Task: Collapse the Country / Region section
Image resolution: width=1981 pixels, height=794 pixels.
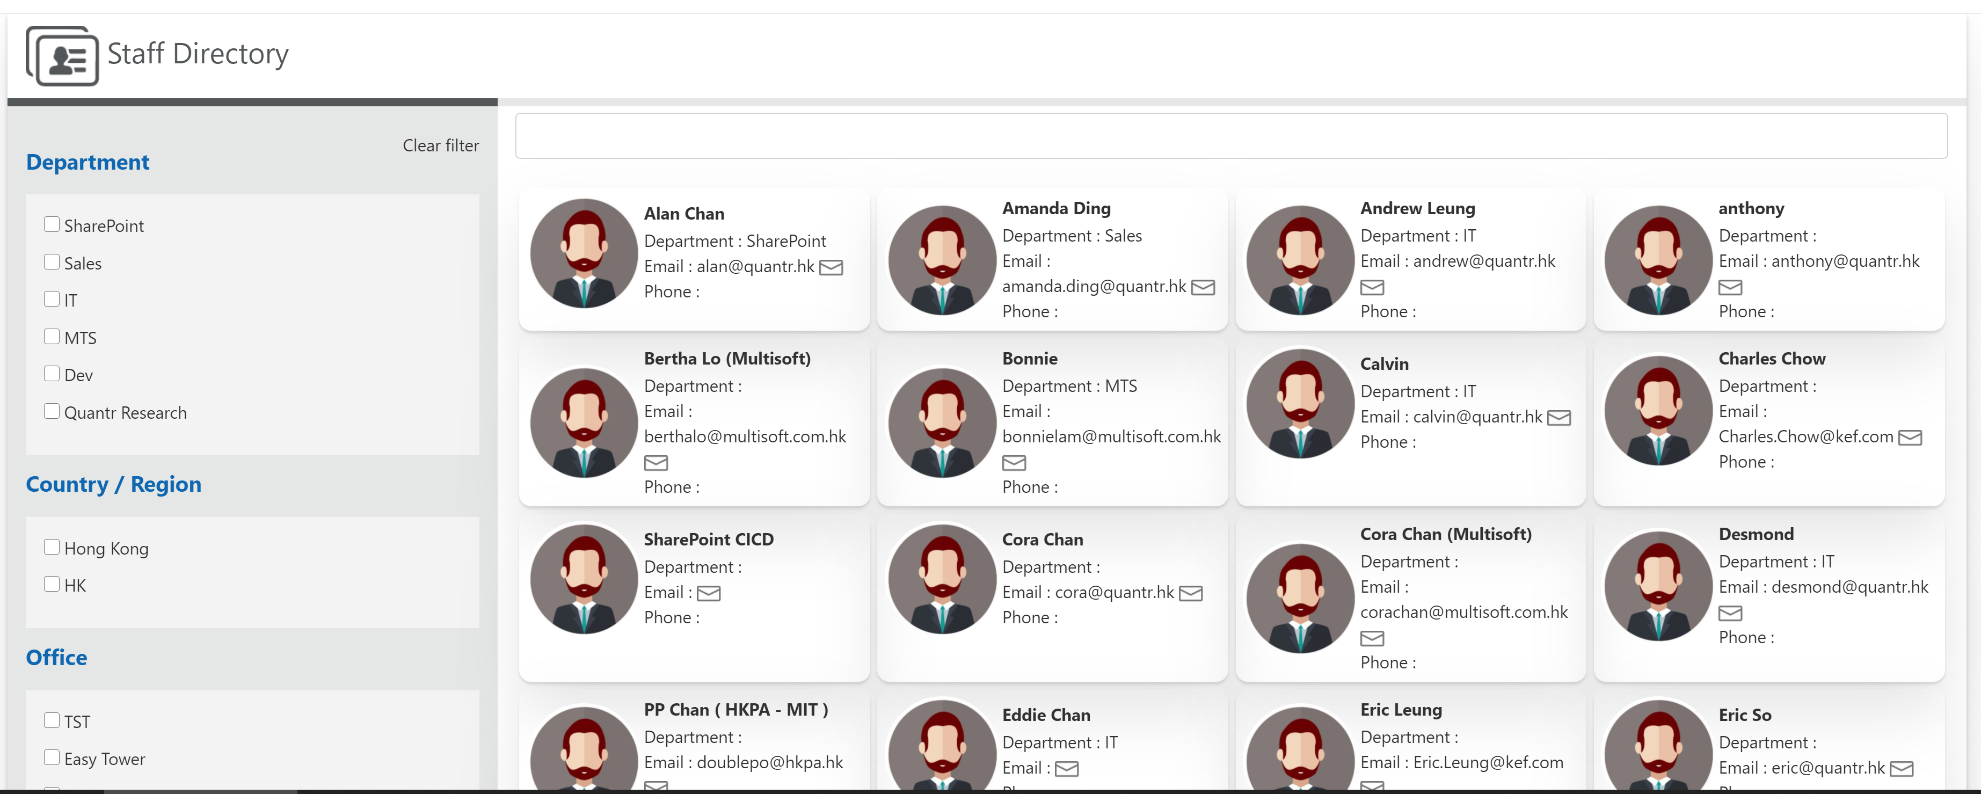Action: coord(113,484)
